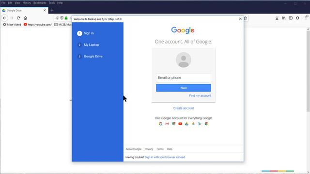The width and height of the screenshot is (310, 174).
Task: Click the Gmail service icon
Action: [x=167, y=124]
